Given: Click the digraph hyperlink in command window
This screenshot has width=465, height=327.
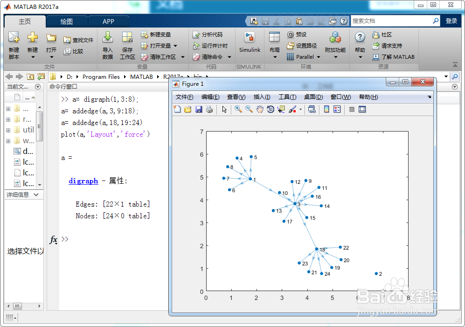Looking at the screenshot, I should click(83, 181).
